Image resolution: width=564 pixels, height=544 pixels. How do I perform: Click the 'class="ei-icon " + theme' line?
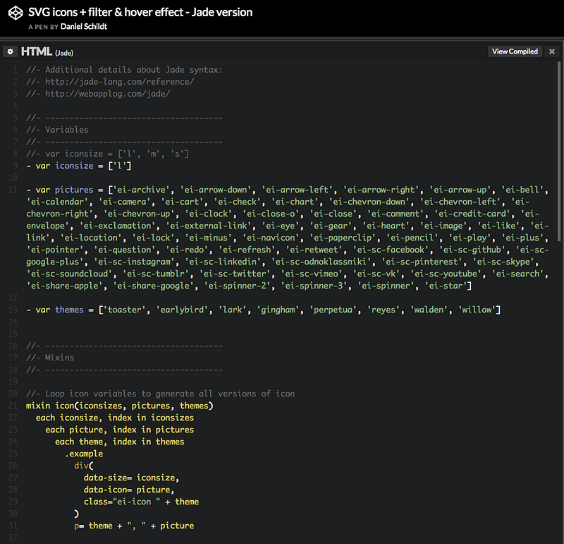tap(142, 502)
